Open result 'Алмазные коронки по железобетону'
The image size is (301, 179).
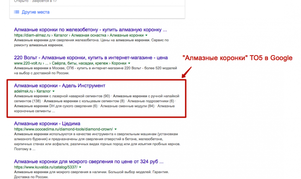tap(90, 30)
